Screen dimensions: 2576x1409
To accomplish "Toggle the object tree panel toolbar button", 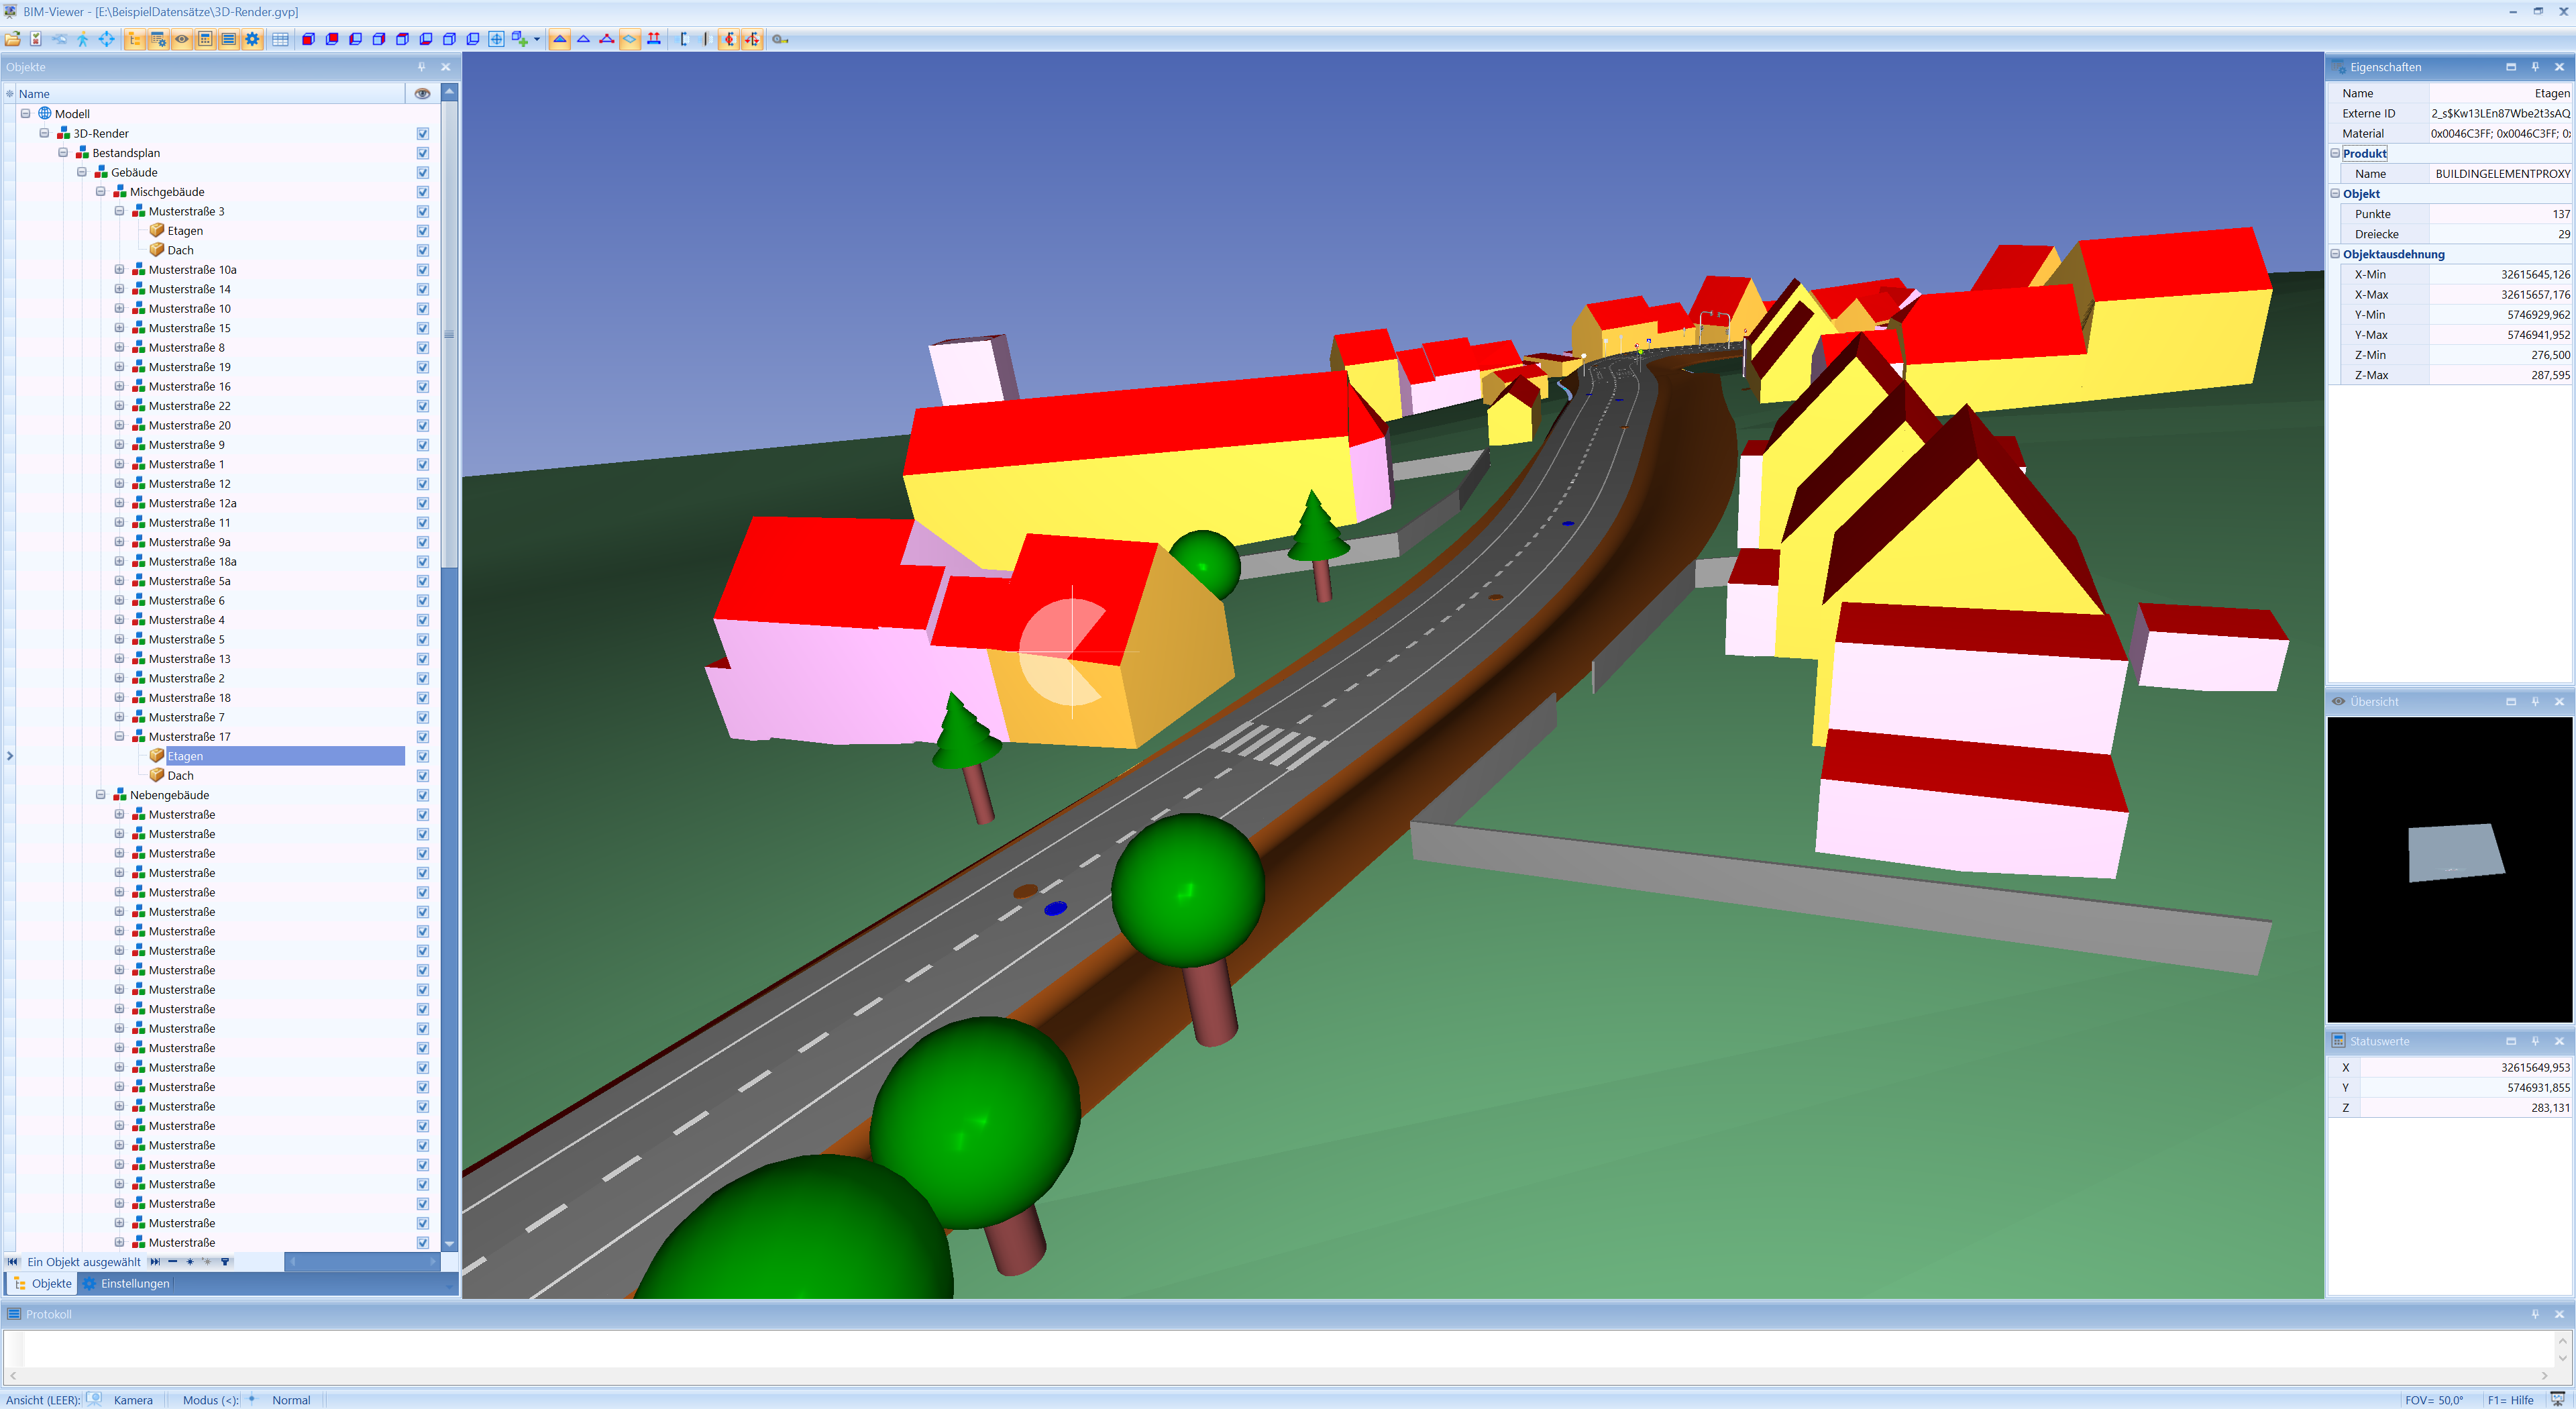I will 134,39.
